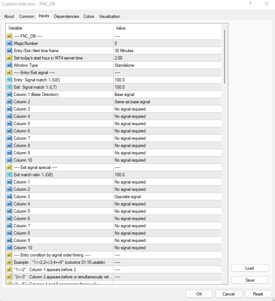Open the Opposite signal value dropdown
275x301 pixels.
[x=167, y=196]
